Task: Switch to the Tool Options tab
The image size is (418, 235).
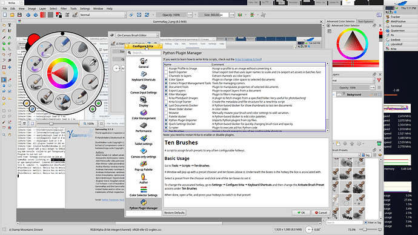Action: coord(365,21)
